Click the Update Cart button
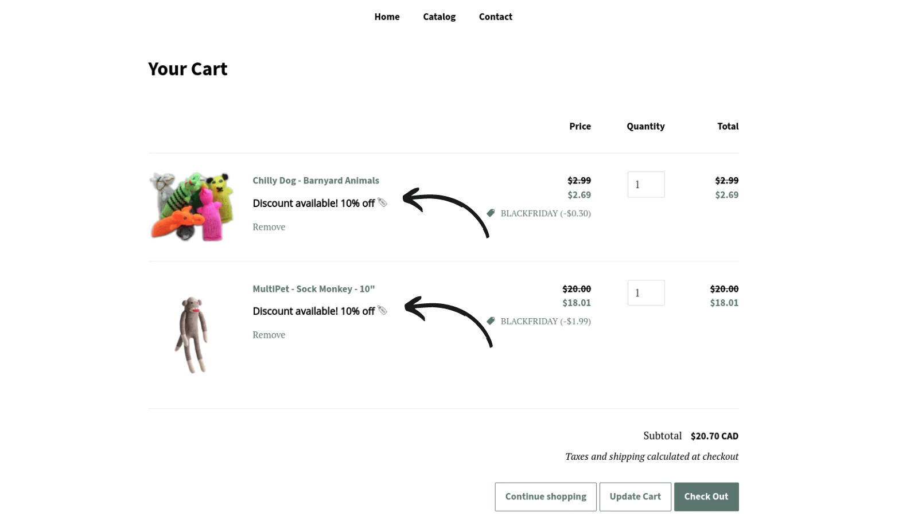918x516 pixels. click(635, 497)
